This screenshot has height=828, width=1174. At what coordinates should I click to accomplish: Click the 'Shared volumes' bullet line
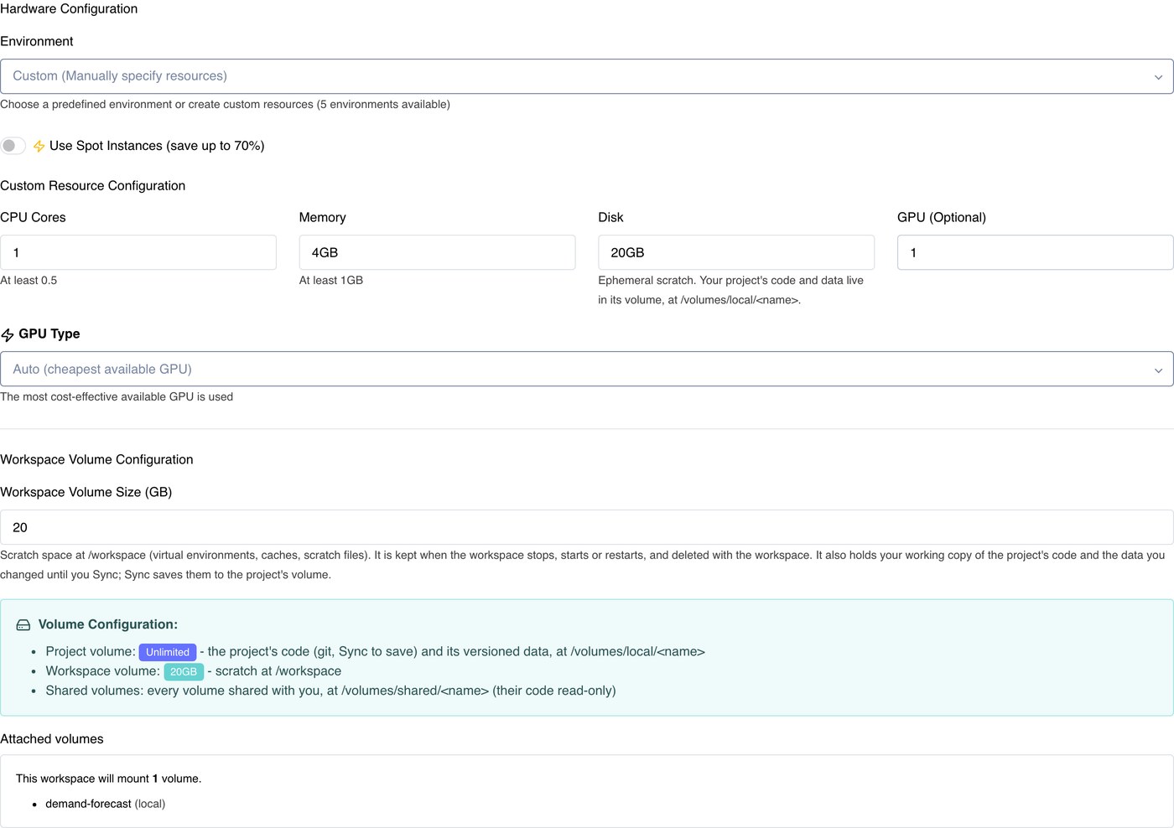coord(330,691)
